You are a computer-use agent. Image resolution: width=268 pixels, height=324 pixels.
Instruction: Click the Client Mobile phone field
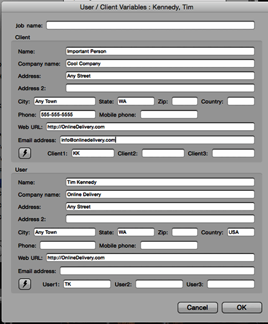click(x=169, y=115)
